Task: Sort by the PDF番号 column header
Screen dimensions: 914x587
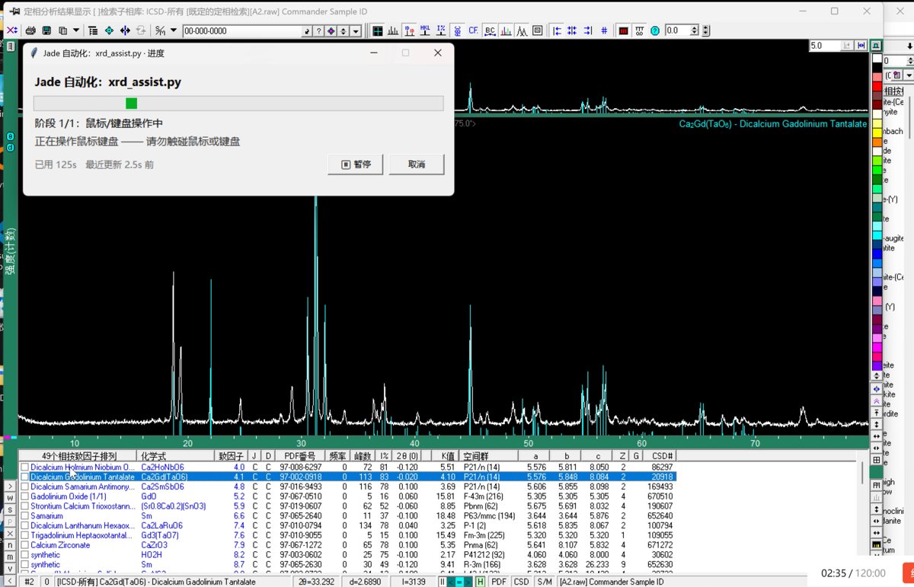Action: tap(299, 456)
